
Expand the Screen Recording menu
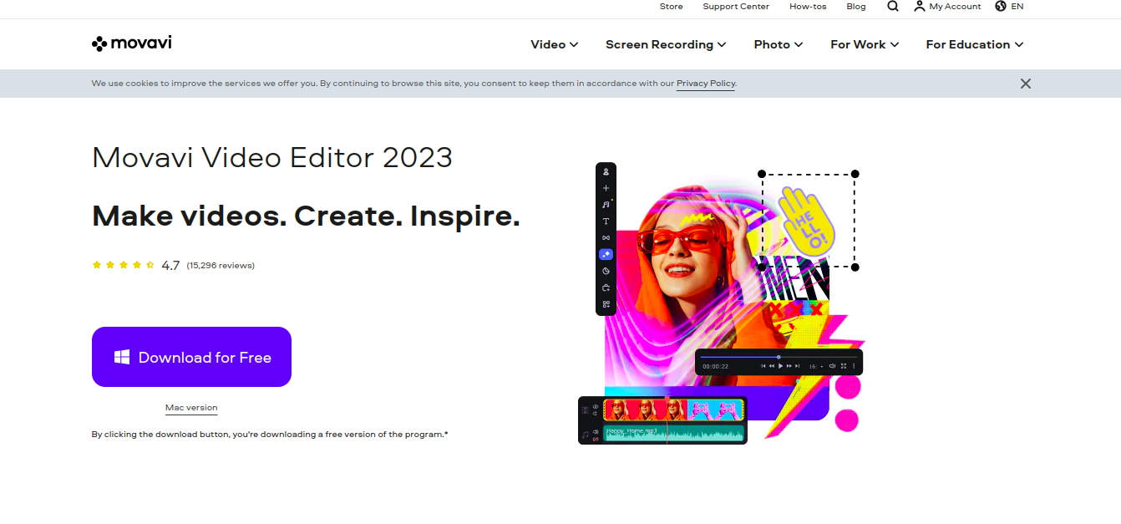666,44
